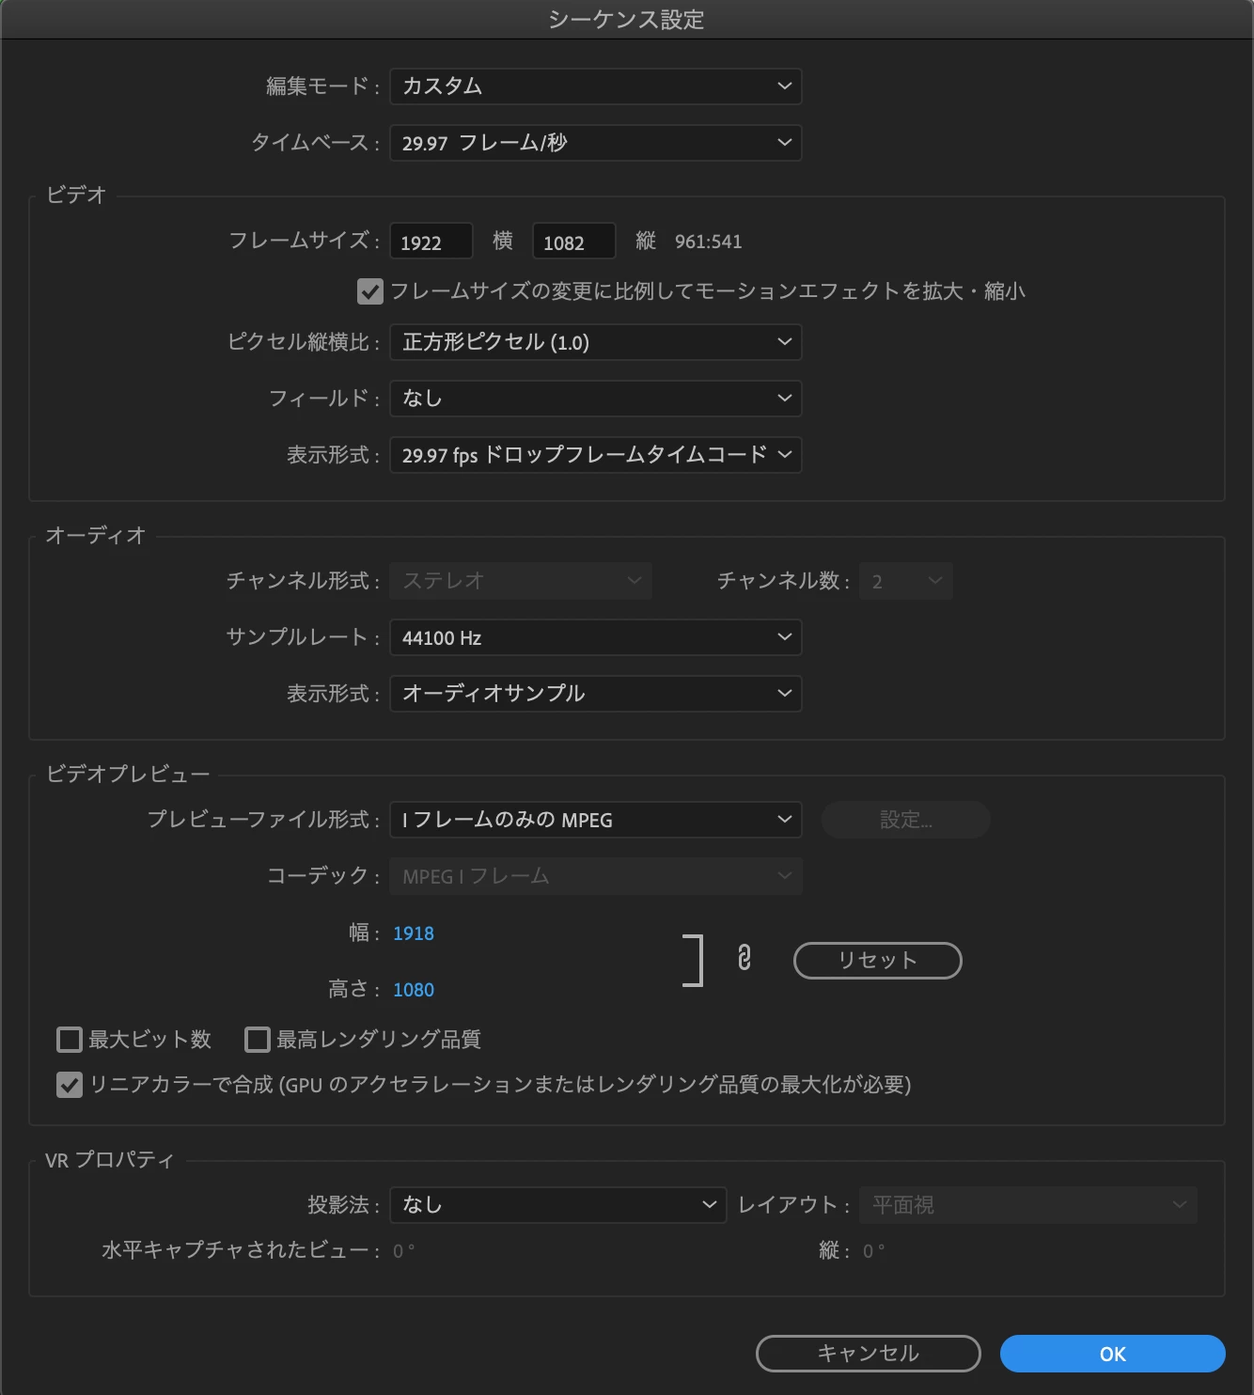Click the preview width value 1918
Image resolution: width=1254 pixels, height=1395 pixels.
pyautogui.click(x=414, y=933)
